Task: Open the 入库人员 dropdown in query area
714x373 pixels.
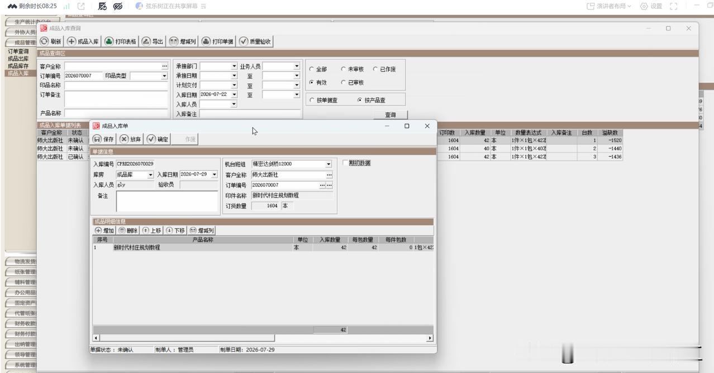Action: pos(234,104)
